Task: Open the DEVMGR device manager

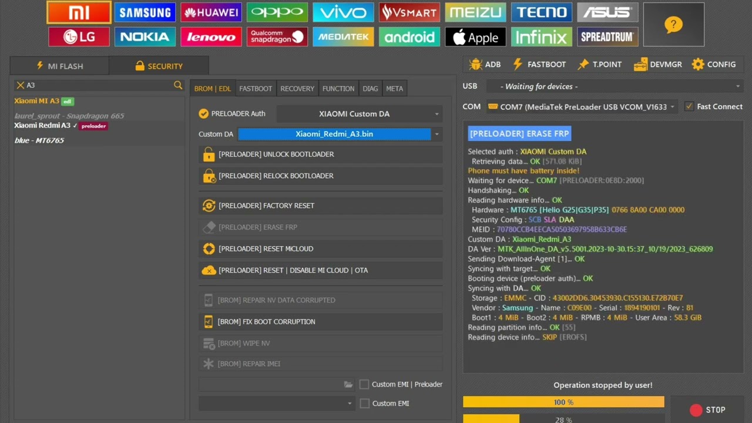Action: [x=658, y=65]
